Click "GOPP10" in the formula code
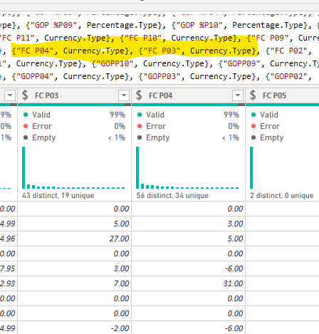This screenshot has height=334, width=319. (x=115, y=63)
